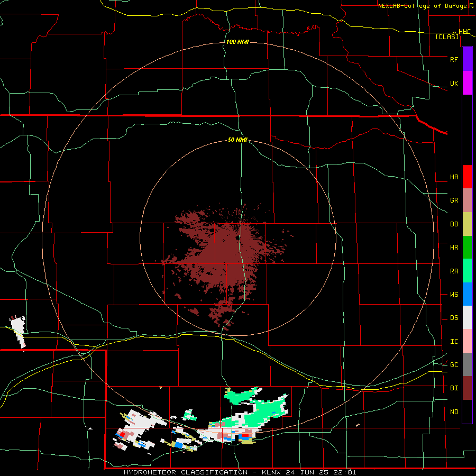Click the IC legend label
Image resolution: width=476 pixels, height=476 pixels.
pos(454,341)
